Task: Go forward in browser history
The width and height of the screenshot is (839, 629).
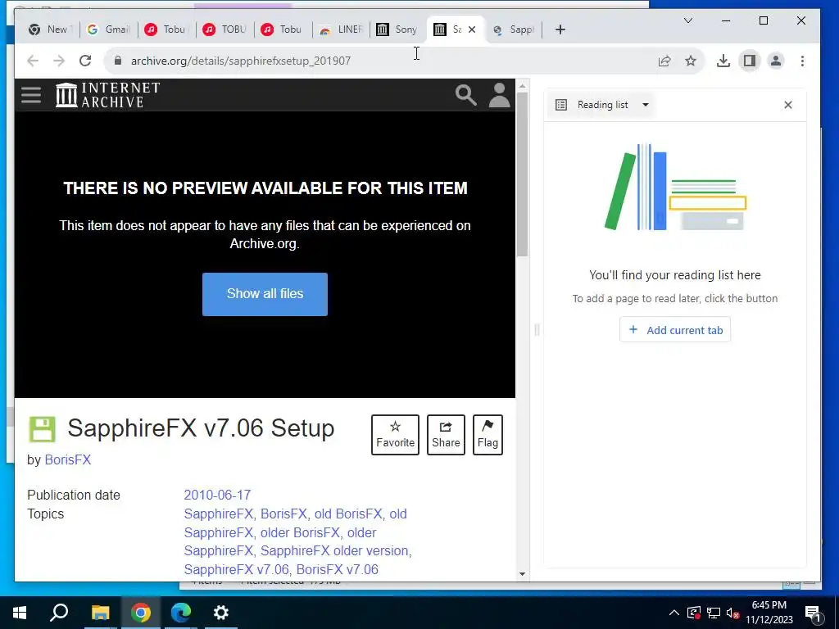Action: (59, 61)
